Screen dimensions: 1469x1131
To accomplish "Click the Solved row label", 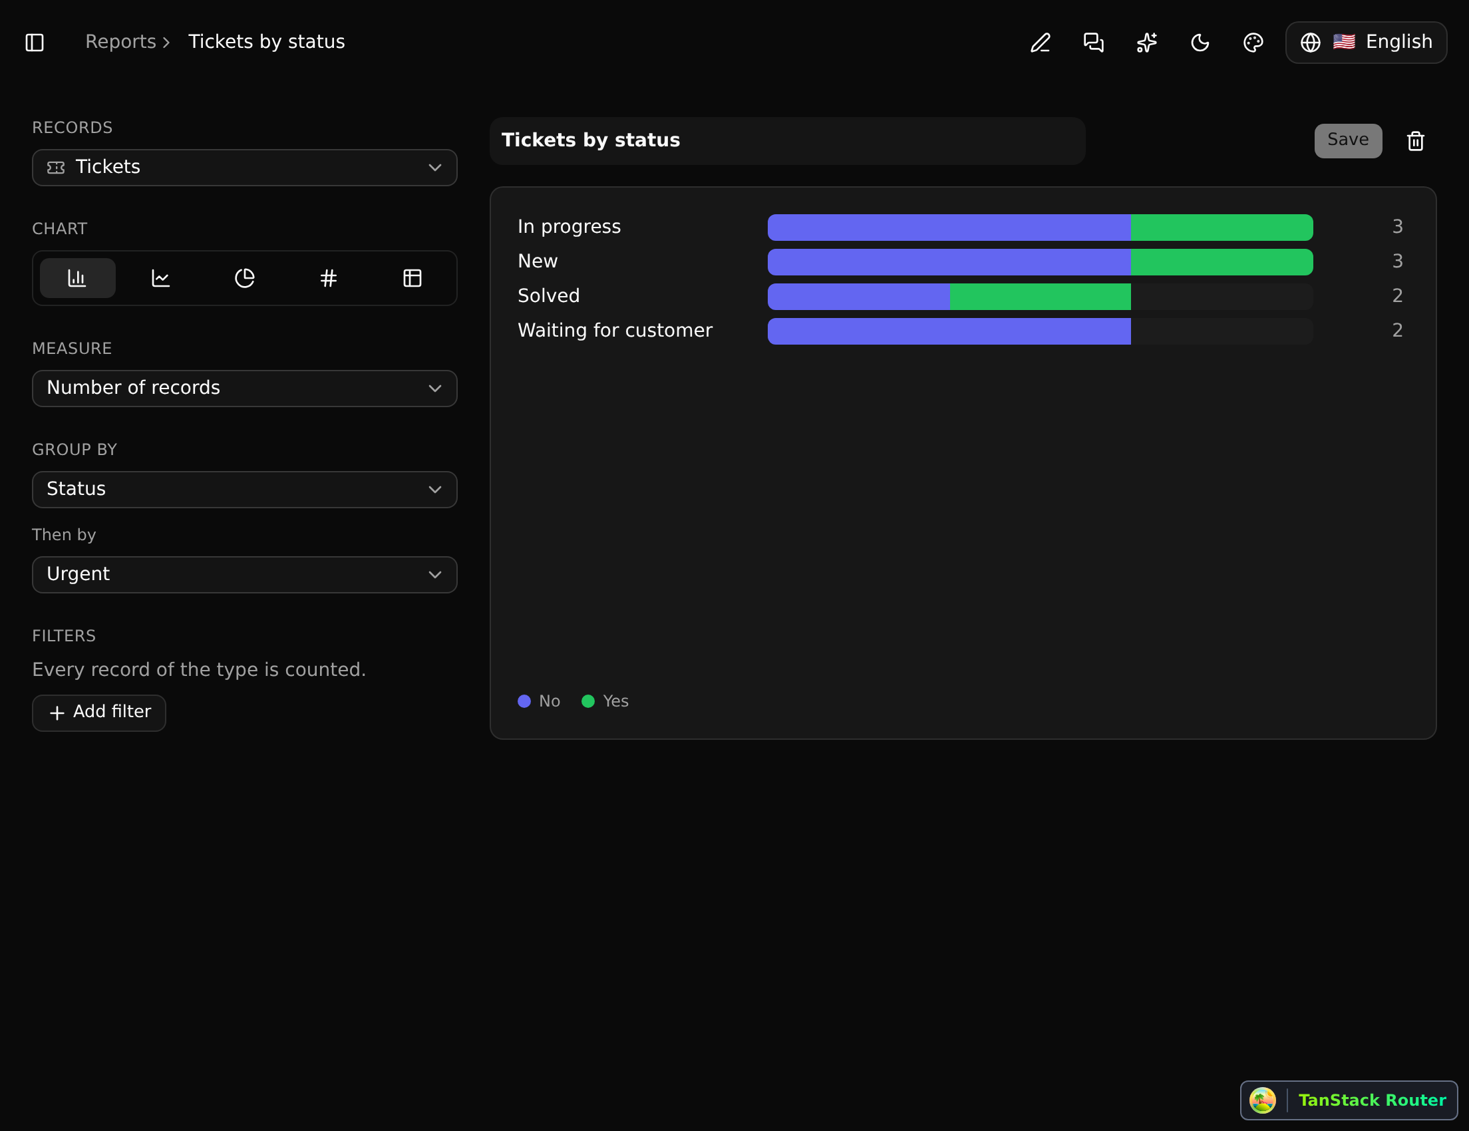I will [x=548, y=296].
